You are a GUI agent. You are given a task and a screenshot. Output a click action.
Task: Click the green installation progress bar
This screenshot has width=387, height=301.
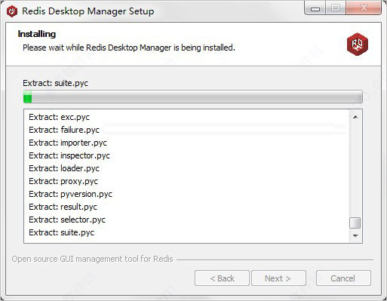[192, 97]
